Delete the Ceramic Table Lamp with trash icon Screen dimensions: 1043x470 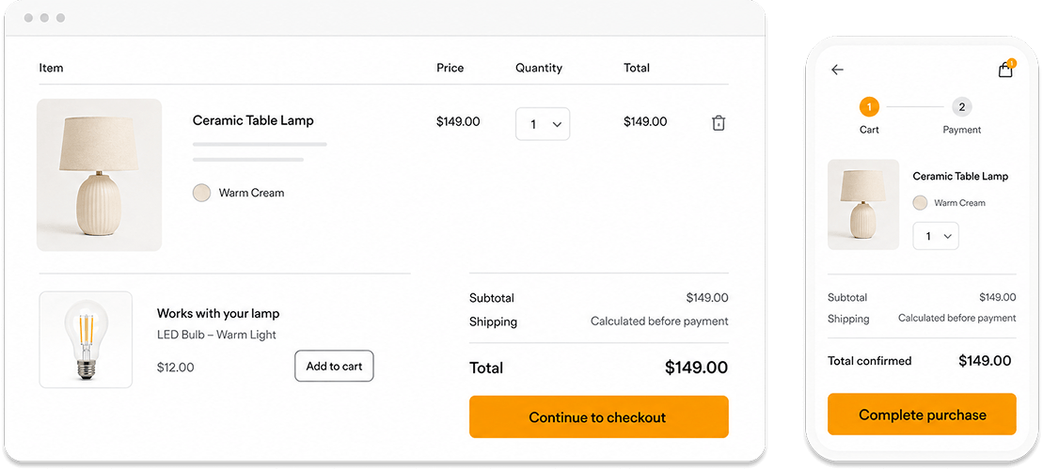click(719, 123)
